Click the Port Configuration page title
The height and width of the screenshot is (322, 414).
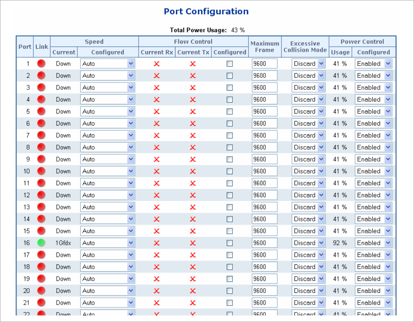pyautogui.click(x=206, y=12)
